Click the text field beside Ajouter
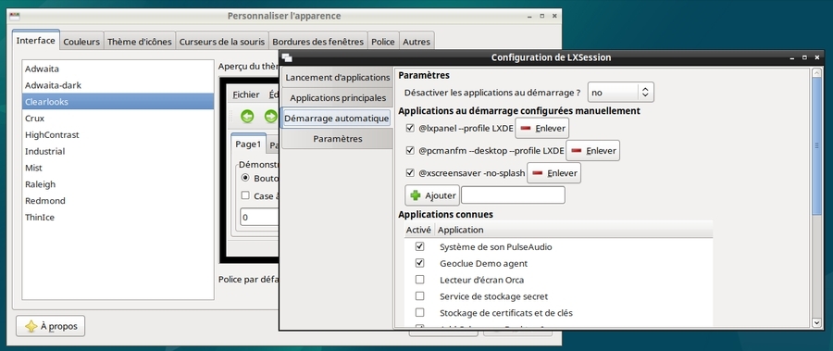This screenshot has height=351, width=833. 513,195
